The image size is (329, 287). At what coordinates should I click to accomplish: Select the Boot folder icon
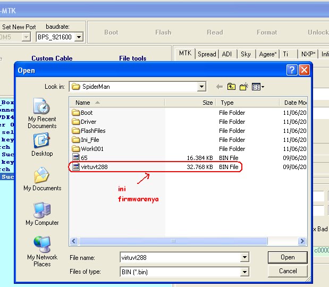pyautogui.click(x=76, y=113)
